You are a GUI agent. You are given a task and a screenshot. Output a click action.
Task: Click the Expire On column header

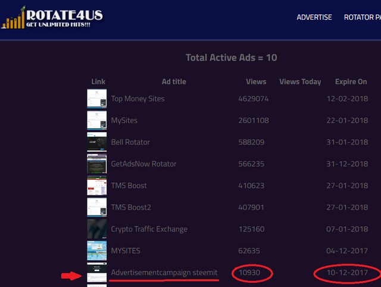click(x=351, y=82)
